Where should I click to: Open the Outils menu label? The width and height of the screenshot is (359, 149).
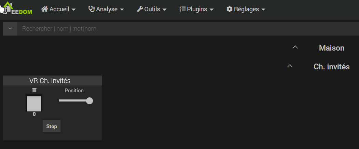click(x=152, y=9)
